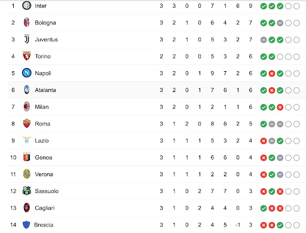Screen dimensions: 306x233
Task: Click Lazio's first red loss indicator
Action: click(x=264, y=141)
